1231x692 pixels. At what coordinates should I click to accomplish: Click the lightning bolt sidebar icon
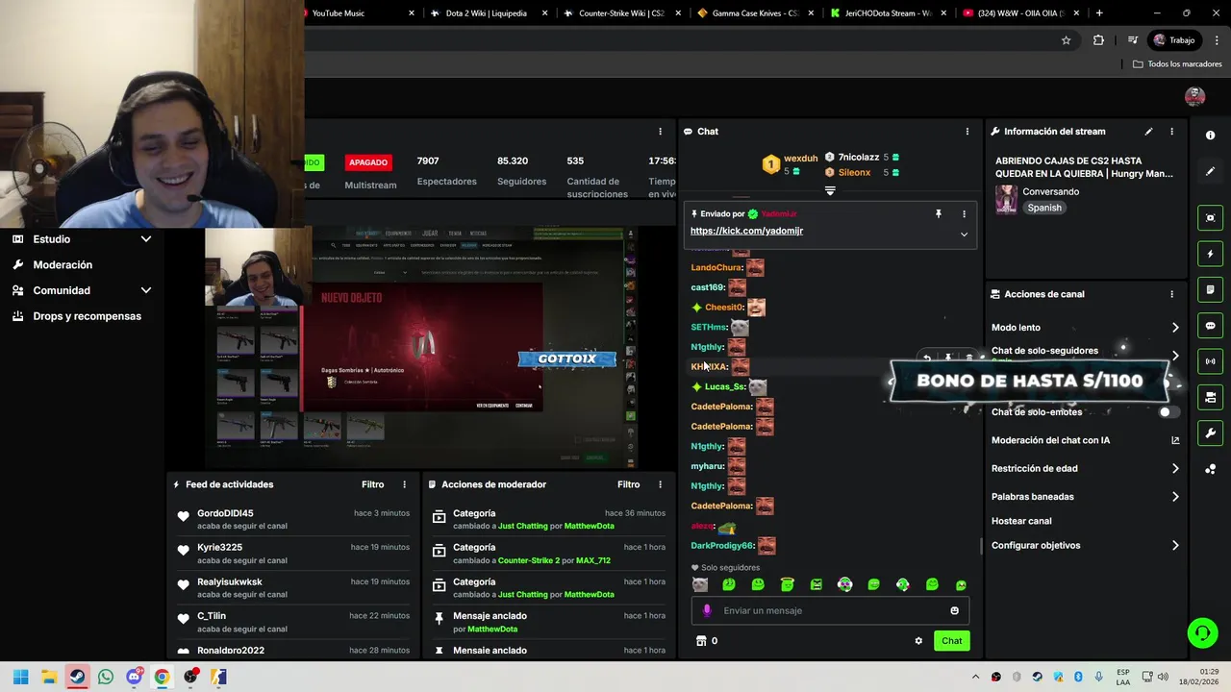point(1210,255)
